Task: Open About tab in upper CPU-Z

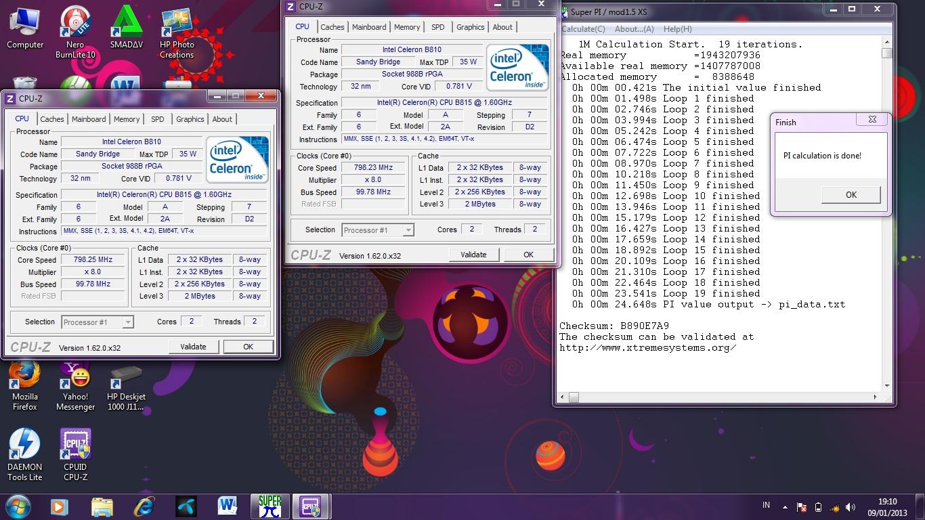Action: click(502, 27)
